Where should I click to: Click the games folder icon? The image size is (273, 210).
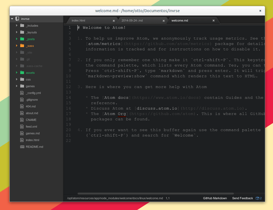tap(22, 86)
